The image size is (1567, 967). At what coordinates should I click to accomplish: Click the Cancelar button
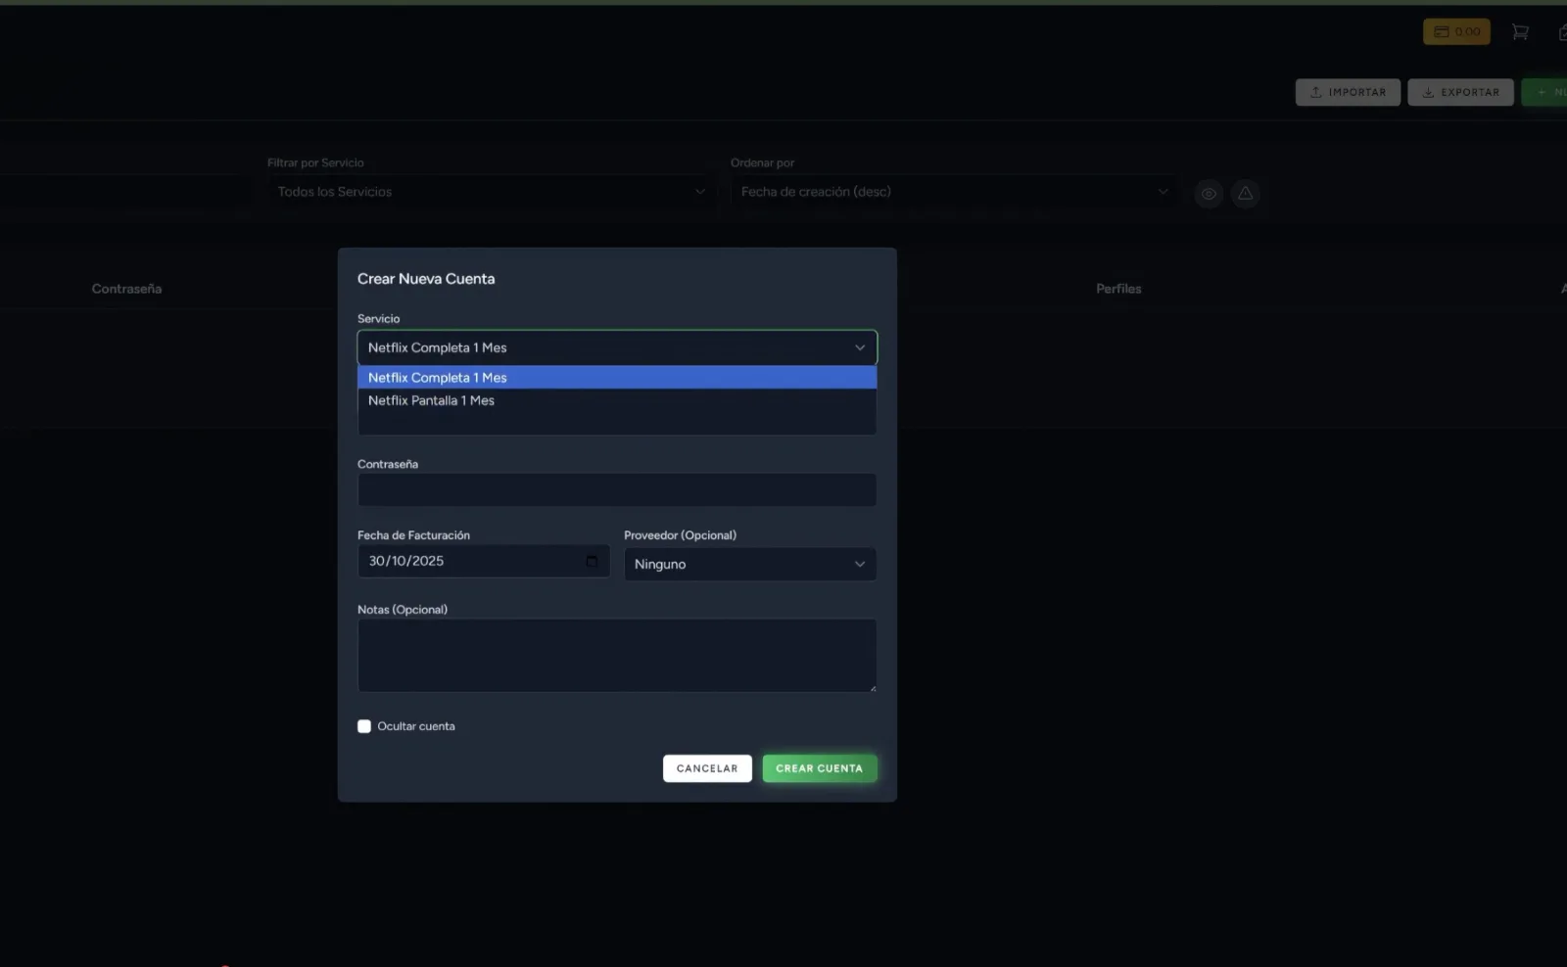[707, 768]
